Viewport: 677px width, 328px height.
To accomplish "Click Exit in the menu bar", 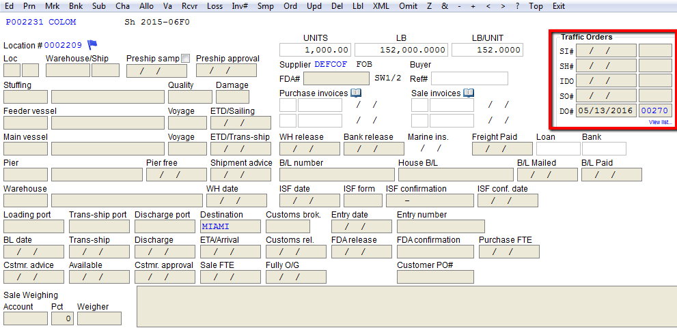I will tap(559, 6).
